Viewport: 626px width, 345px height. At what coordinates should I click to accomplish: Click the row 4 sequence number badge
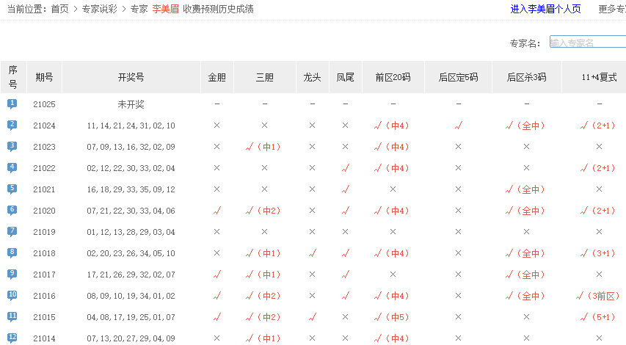tap(12, 167)
